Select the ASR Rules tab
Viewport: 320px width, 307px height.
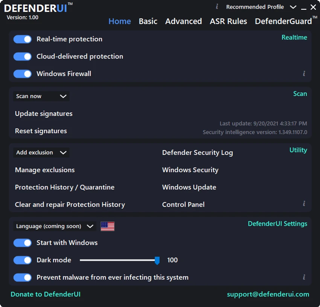(229, 21)
